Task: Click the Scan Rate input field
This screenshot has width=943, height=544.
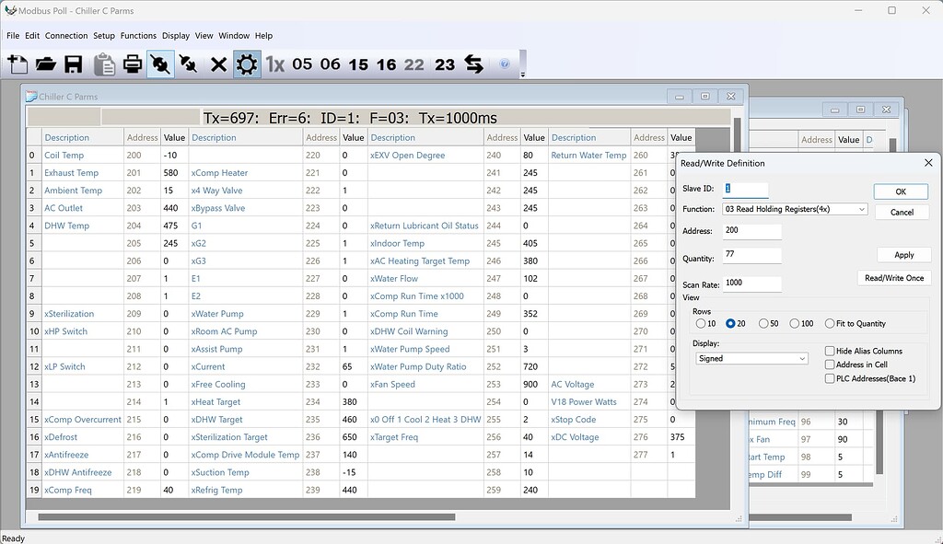Action: (751, 284)
